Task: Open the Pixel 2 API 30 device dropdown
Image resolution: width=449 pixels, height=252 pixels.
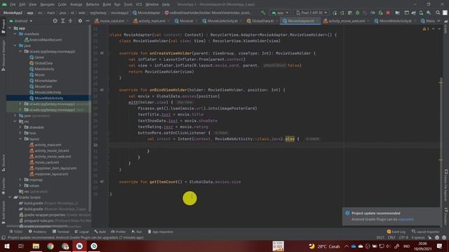Action: [x=311, y=13]
